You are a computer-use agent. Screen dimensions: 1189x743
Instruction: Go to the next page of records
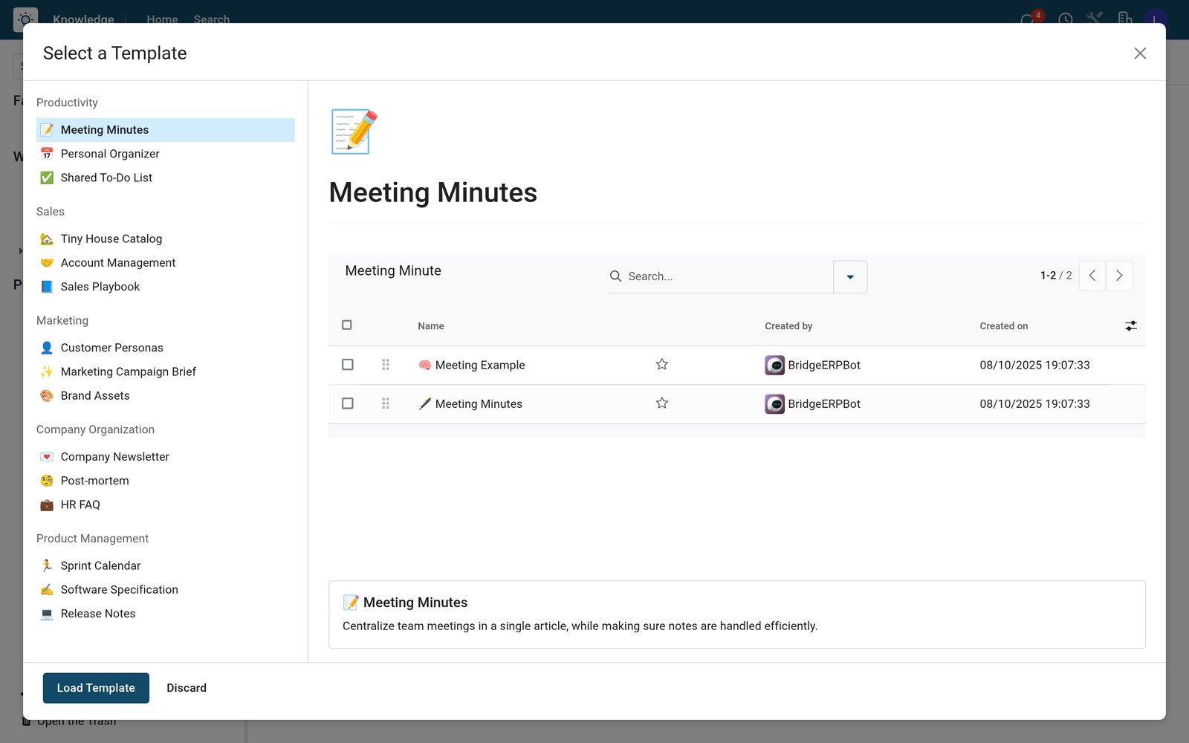[x=1119, y=275]
